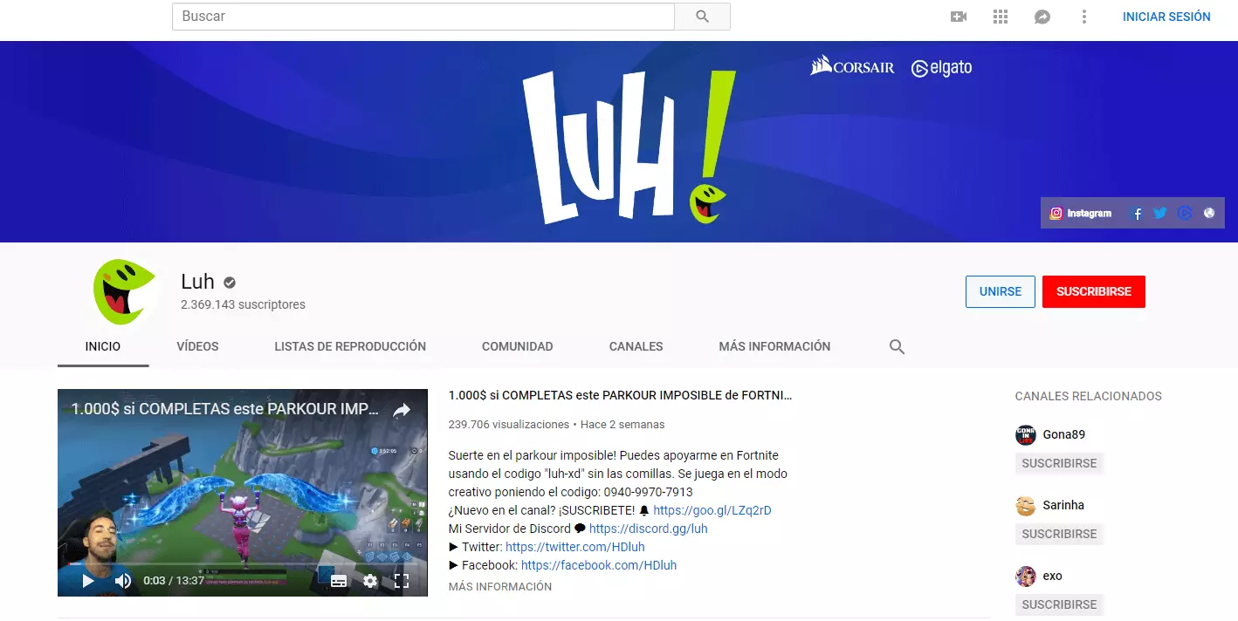Screen dimensions: 1238x621
Task: Open the YouTube apps grid icon
Action: coord(1001,17)
